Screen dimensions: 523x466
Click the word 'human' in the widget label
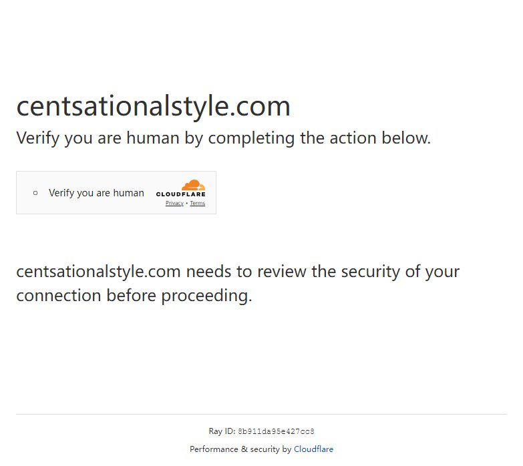129,193
